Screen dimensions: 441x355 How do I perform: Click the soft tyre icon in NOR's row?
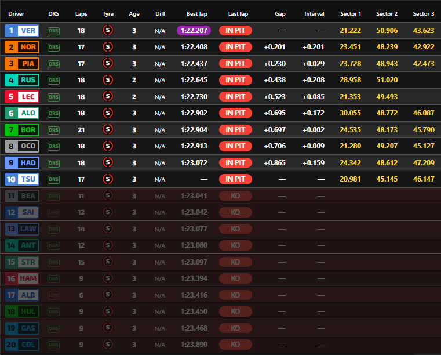108,47
